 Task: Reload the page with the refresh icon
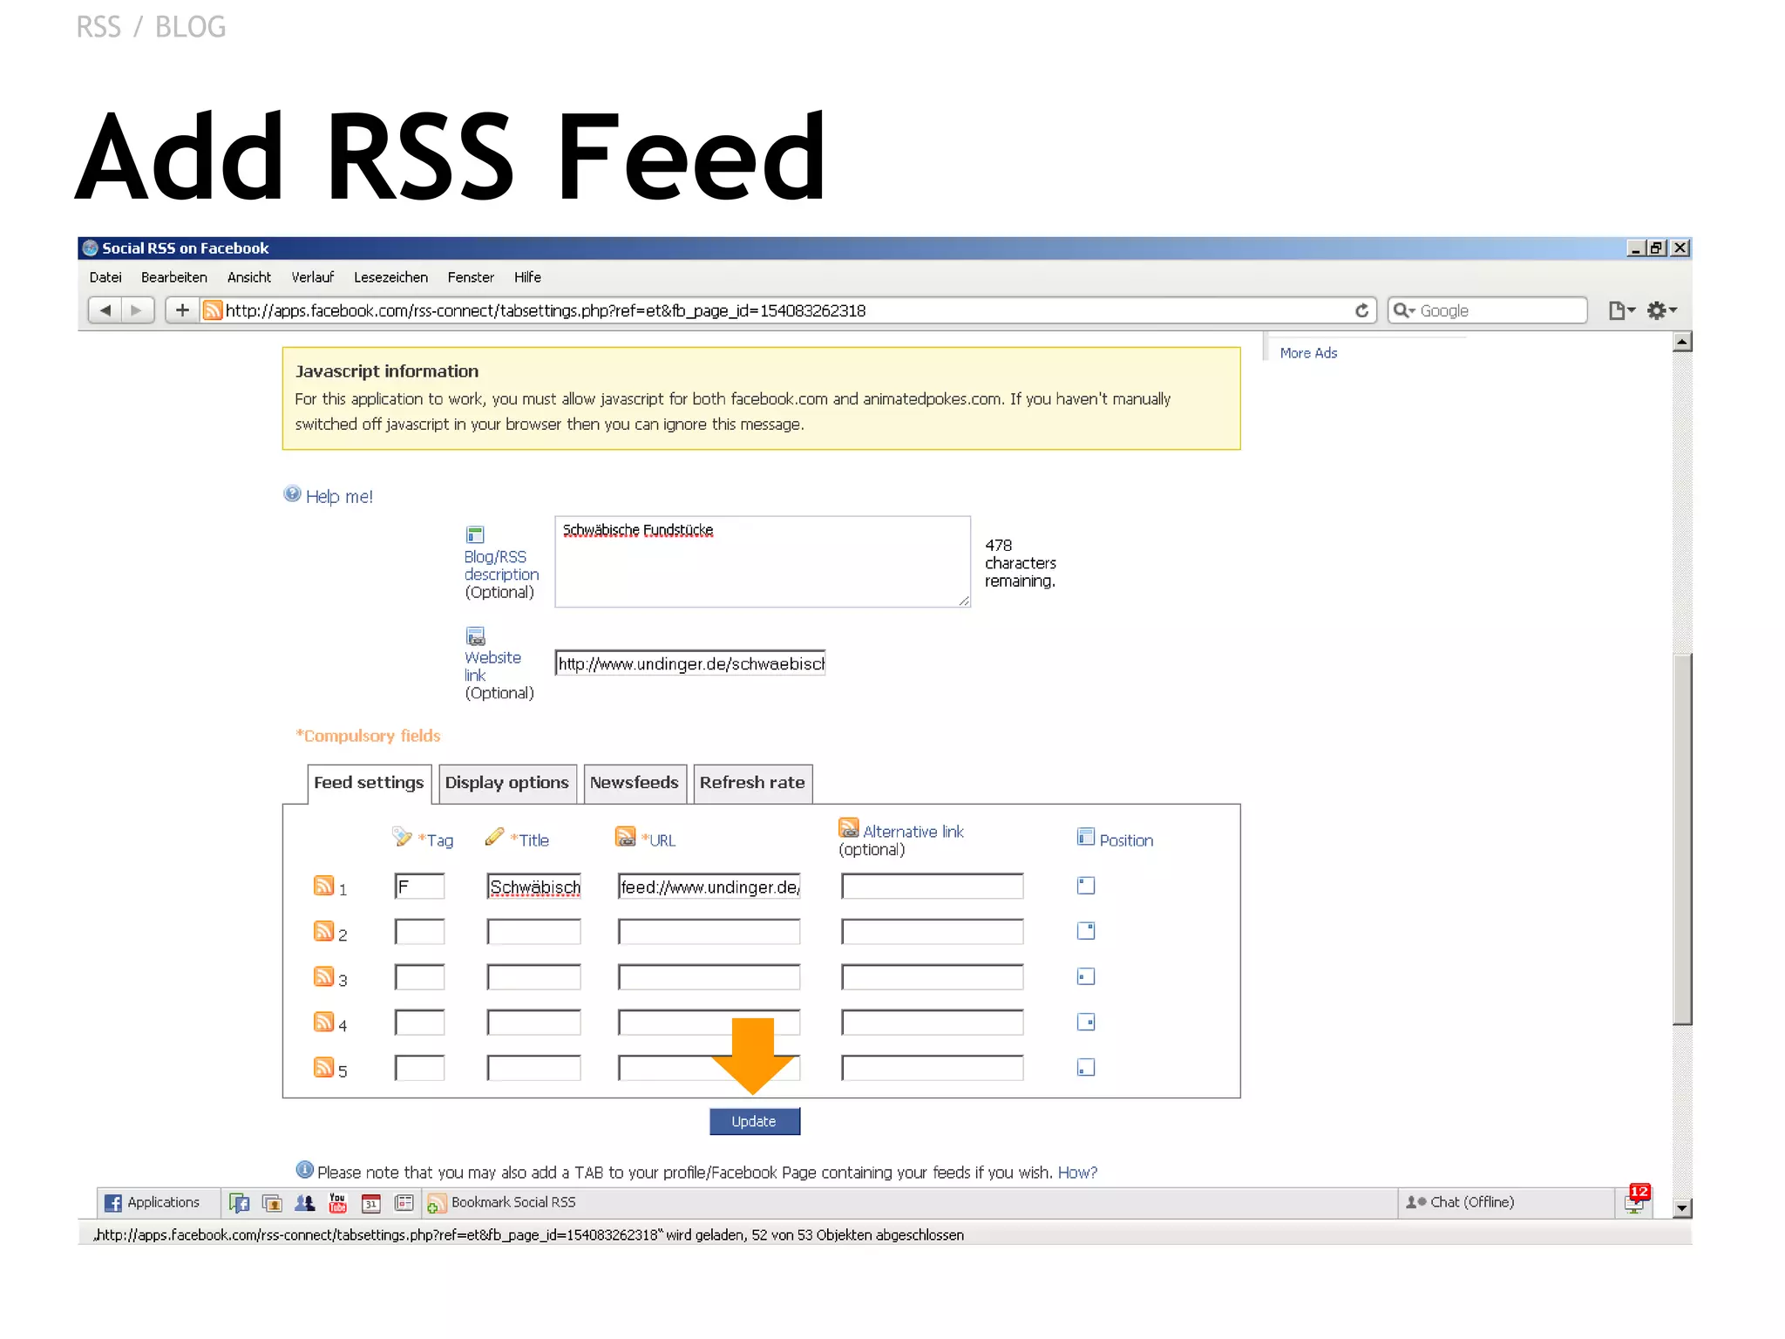click(x=1361, y=310)
